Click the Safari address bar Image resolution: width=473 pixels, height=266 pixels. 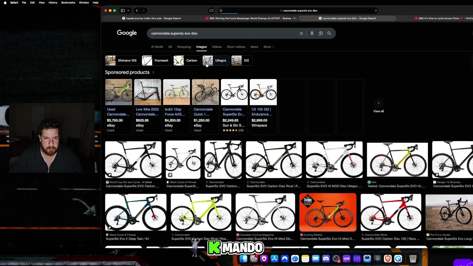coord(299,10)
